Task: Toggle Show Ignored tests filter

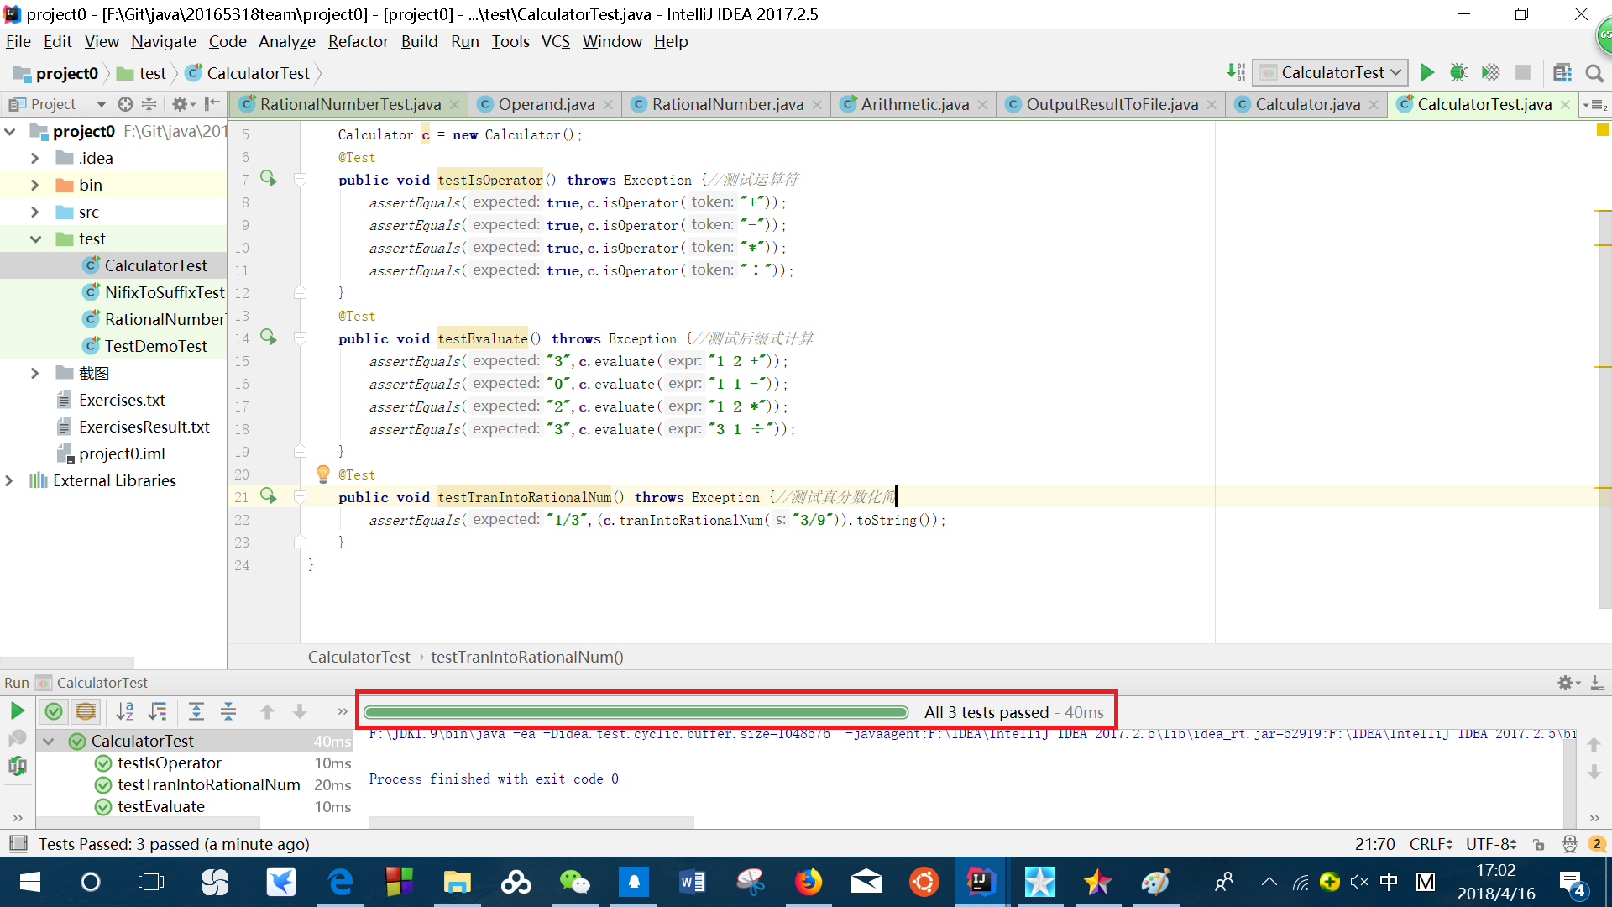Action: tap(86, 711)
